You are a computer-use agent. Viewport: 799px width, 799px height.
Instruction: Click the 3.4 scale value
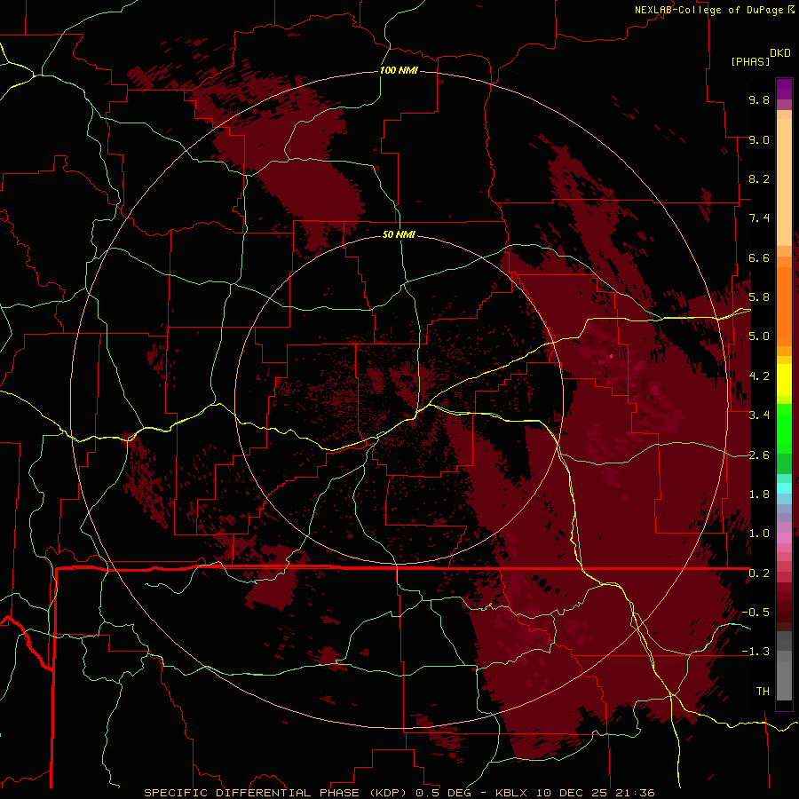(759, 415)
